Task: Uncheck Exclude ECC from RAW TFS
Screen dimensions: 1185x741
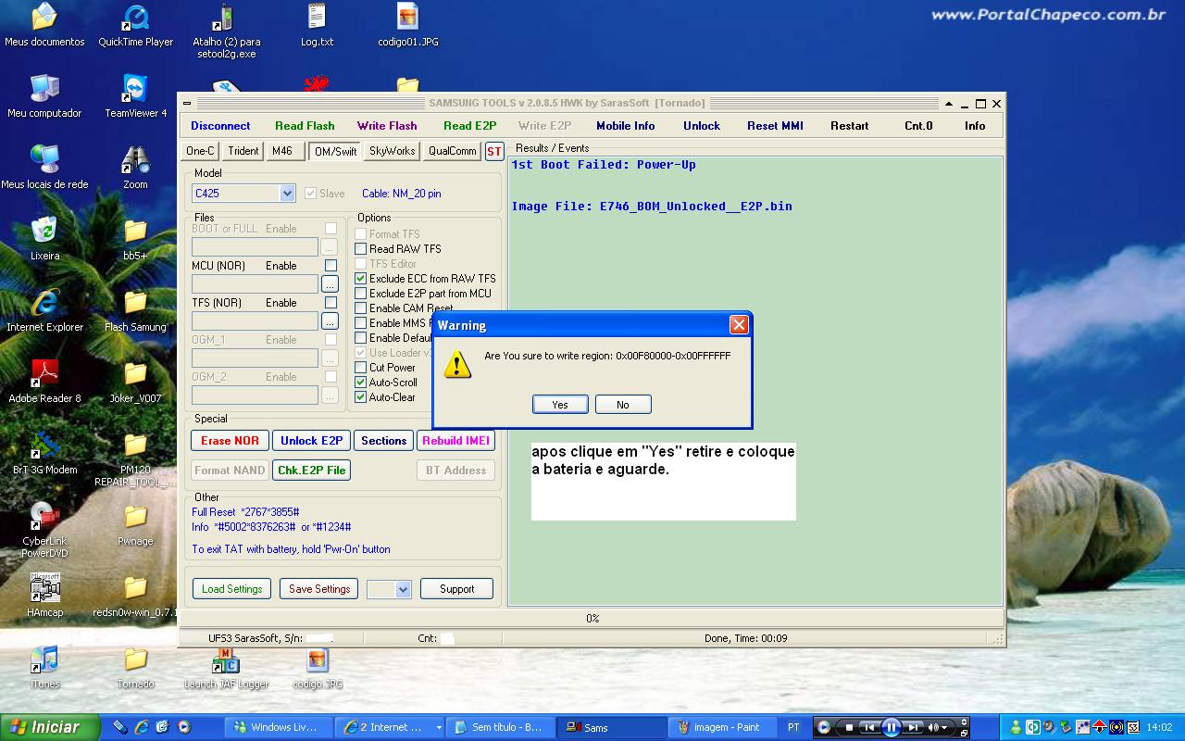Action: point(361,279)
